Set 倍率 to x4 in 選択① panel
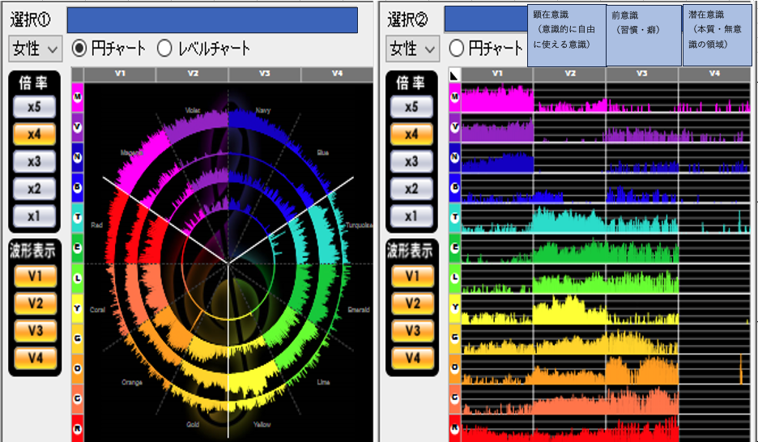The image size is (758, 442). point(34,134)
